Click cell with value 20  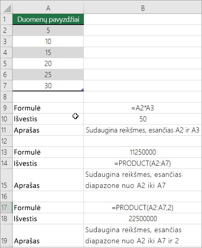coord(48,64)
